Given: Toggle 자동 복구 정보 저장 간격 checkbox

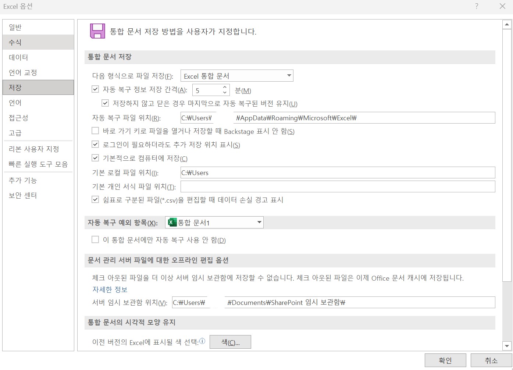Looking at the screenshot, I should [95, 89].
